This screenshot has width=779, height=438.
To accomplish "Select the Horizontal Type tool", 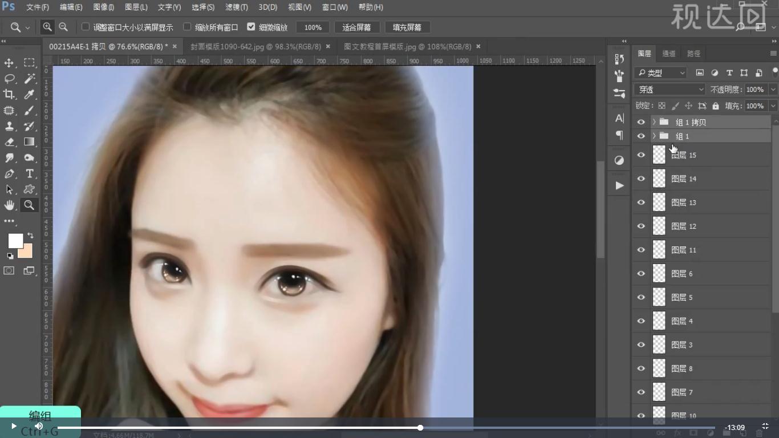I will click(x=29, y=174).
